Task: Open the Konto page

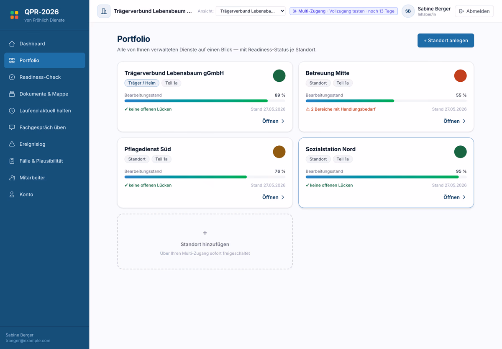Action: (x=44, y=194)
